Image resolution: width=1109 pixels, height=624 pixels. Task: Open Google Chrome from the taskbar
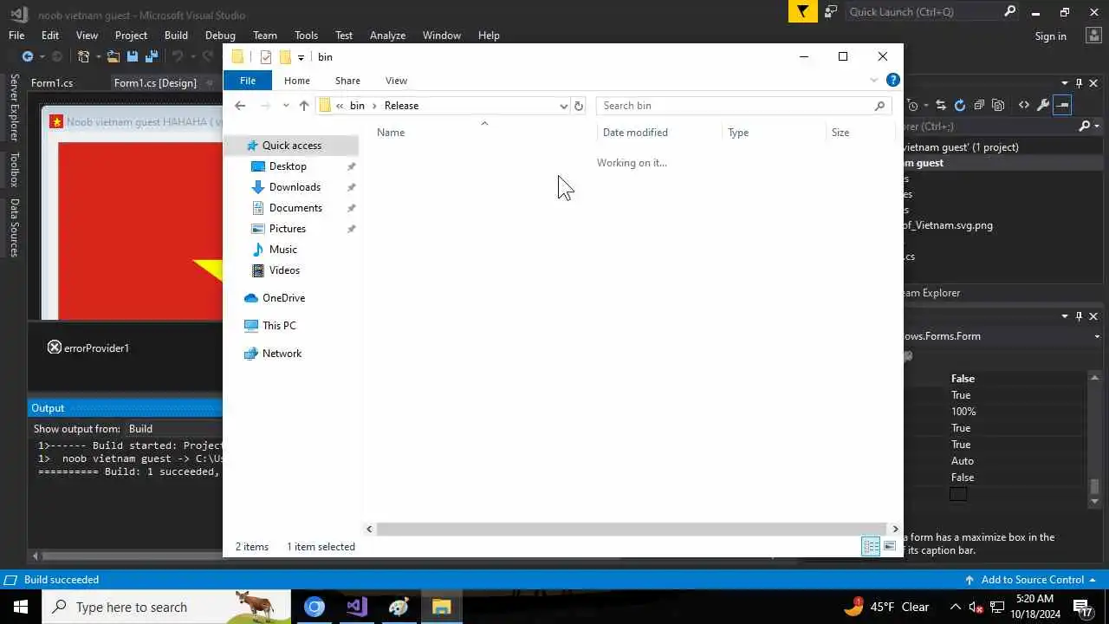tap(315, 607)
